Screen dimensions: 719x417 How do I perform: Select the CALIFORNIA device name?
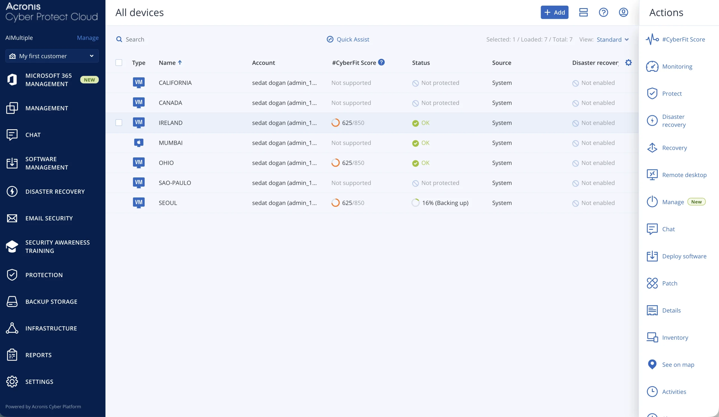(x=175, y=83)
